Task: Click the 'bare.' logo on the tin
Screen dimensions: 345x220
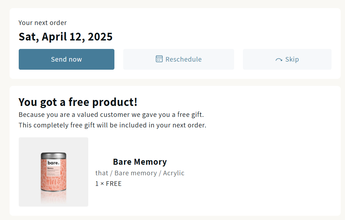Action: pos(53,163)
